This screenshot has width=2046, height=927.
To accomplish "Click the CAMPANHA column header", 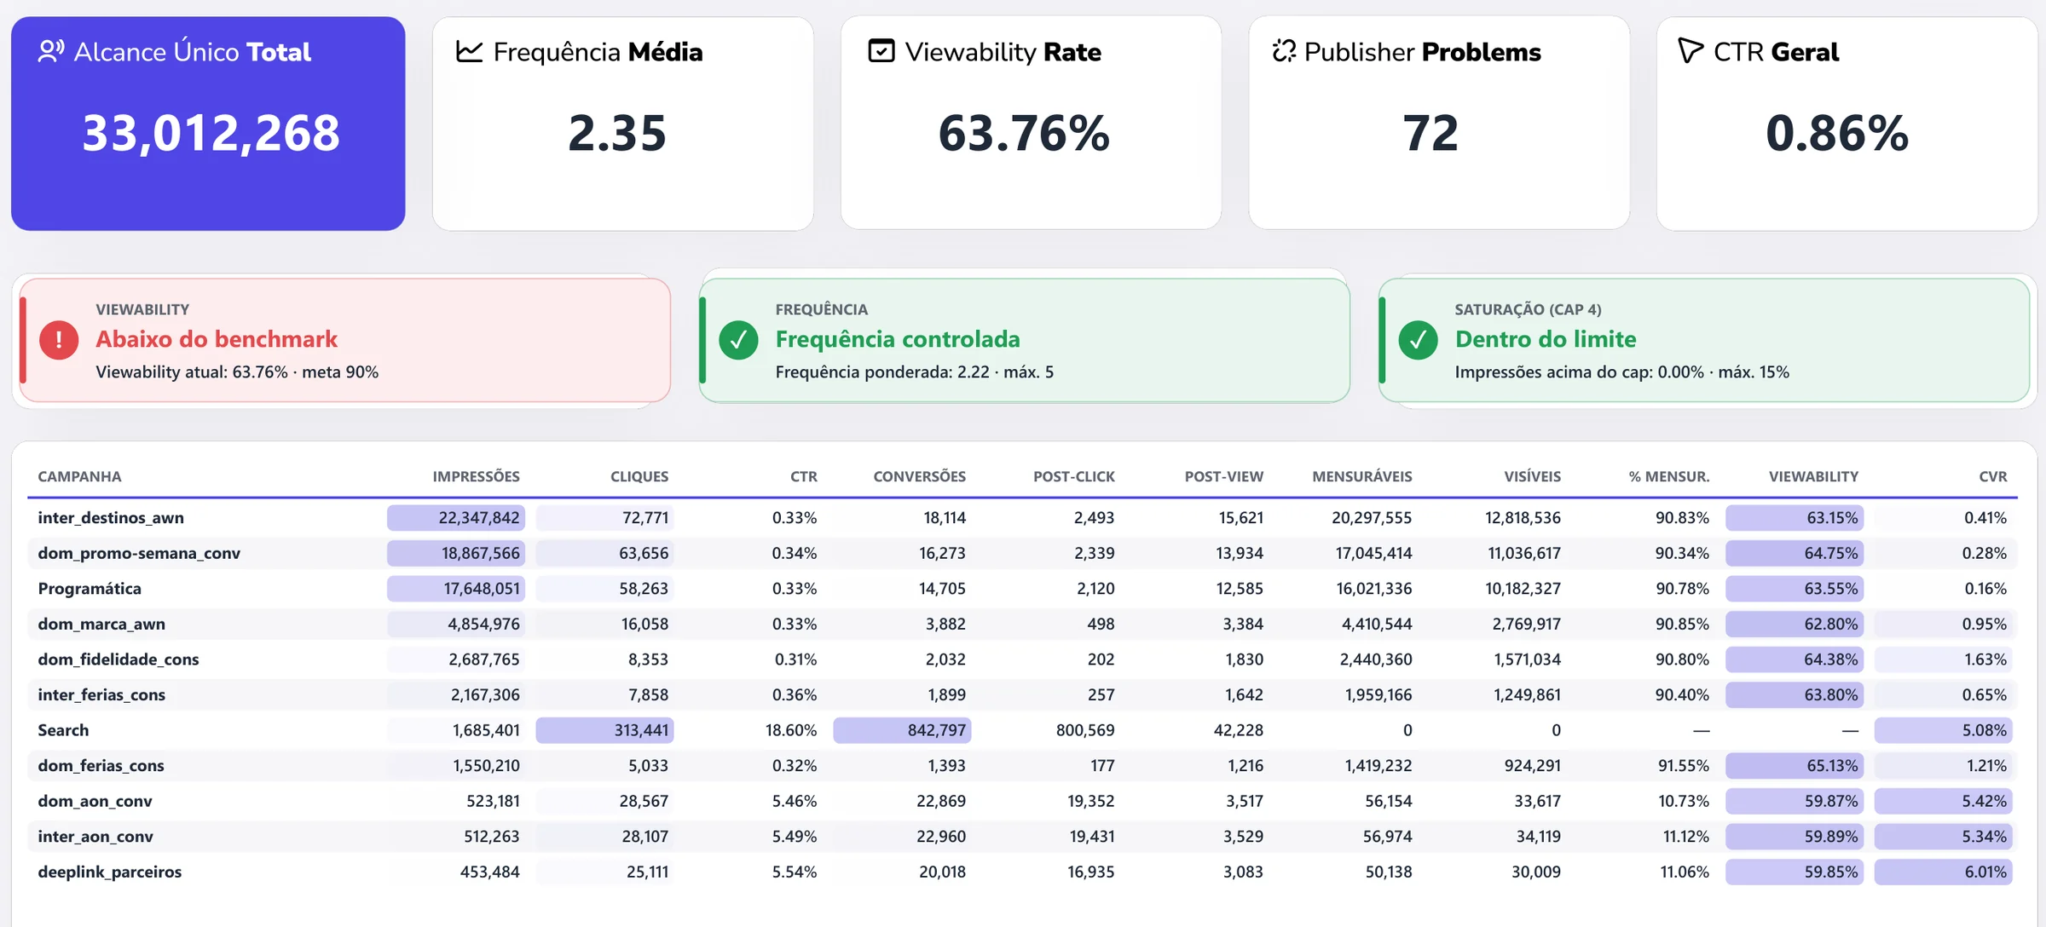I will tap(79, 476).
